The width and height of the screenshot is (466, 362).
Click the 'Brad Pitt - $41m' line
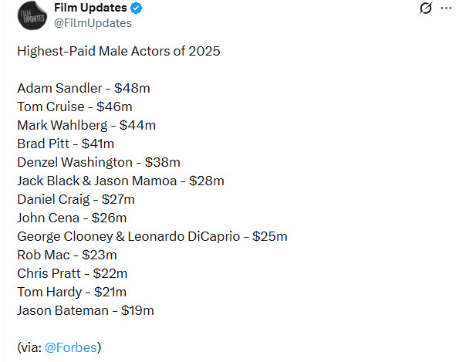click(66, 144)
